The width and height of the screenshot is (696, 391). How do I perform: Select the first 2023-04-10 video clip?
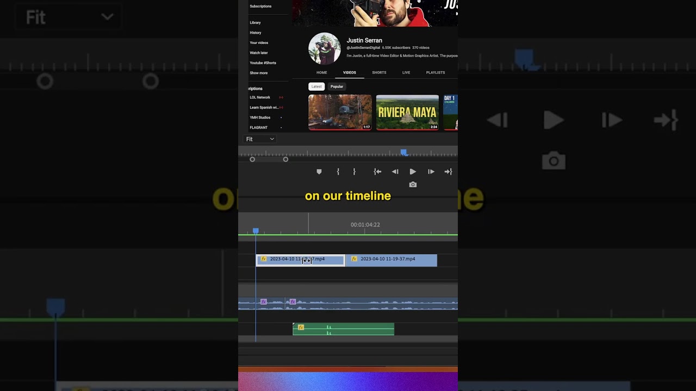tap(300, 260)
